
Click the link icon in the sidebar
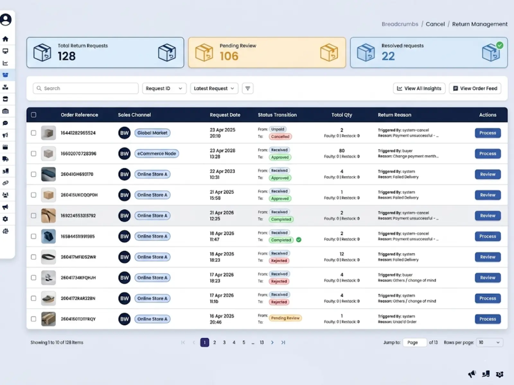5,183
